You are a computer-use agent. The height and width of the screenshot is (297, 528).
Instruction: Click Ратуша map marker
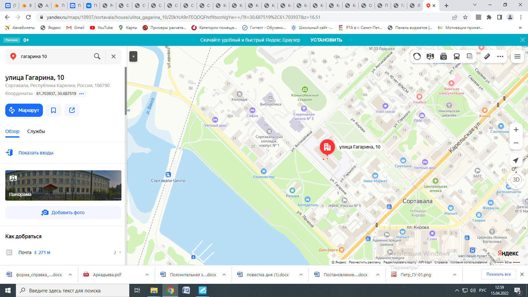pyautogui.click(x=292, y=190)
